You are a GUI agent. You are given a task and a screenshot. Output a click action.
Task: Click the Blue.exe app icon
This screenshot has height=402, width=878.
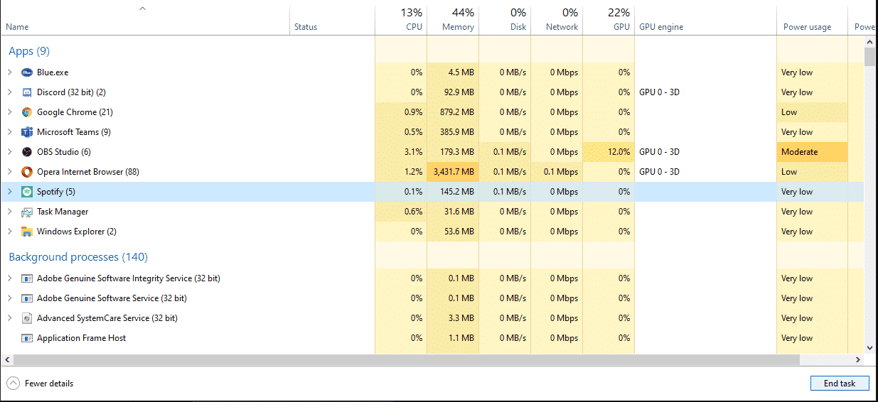coord(27,72)
